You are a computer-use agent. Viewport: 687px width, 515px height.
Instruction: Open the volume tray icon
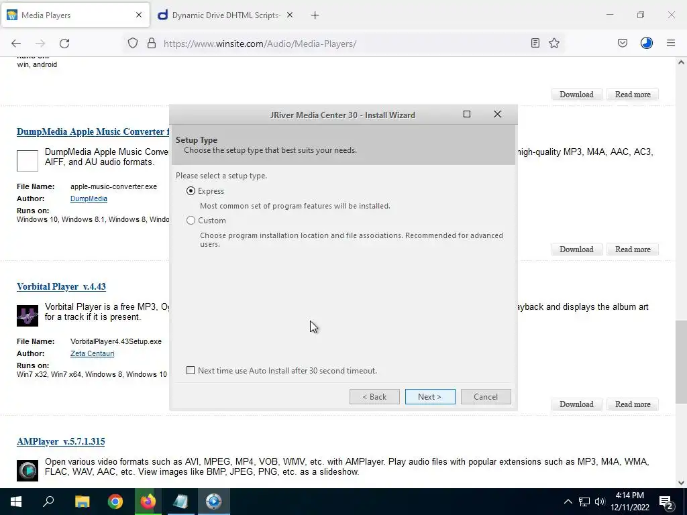click(599, 502)
